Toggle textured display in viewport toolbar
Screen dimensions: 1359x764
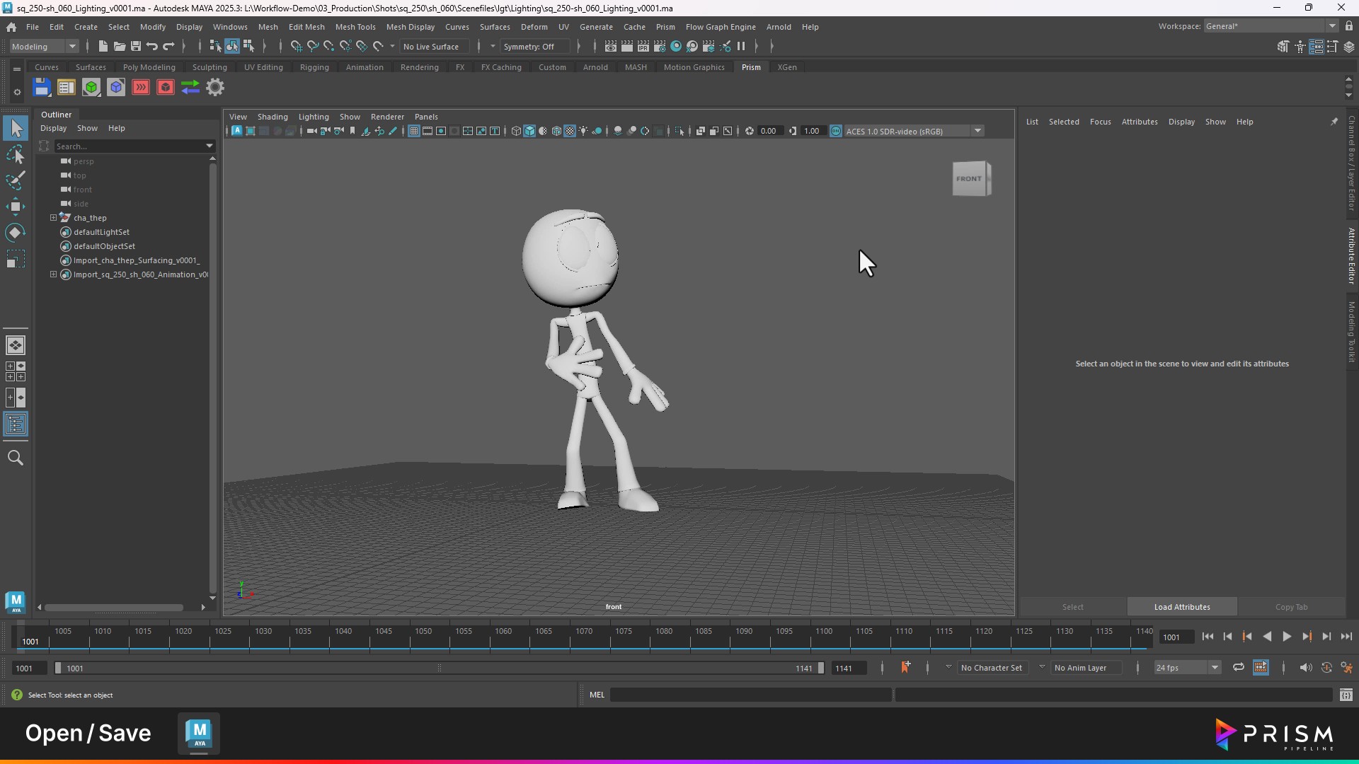point(570,131)
